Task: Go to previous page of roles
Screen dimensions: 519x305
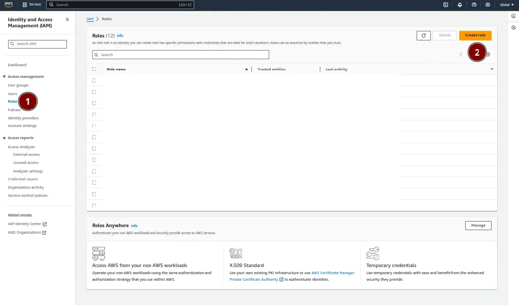Action: (x=461, y=54)
